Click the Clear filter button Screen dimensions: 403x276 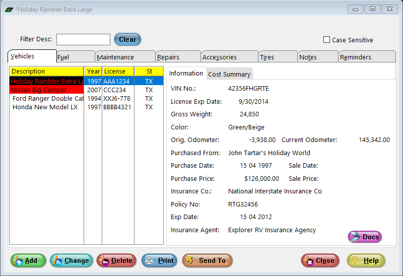pyautogui.click(x=127, y=39)
